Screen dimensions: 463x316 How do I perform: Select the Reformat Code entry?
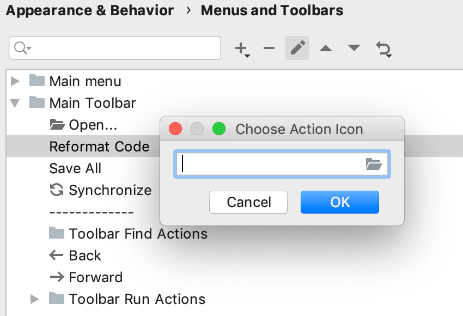click(99, 146)
